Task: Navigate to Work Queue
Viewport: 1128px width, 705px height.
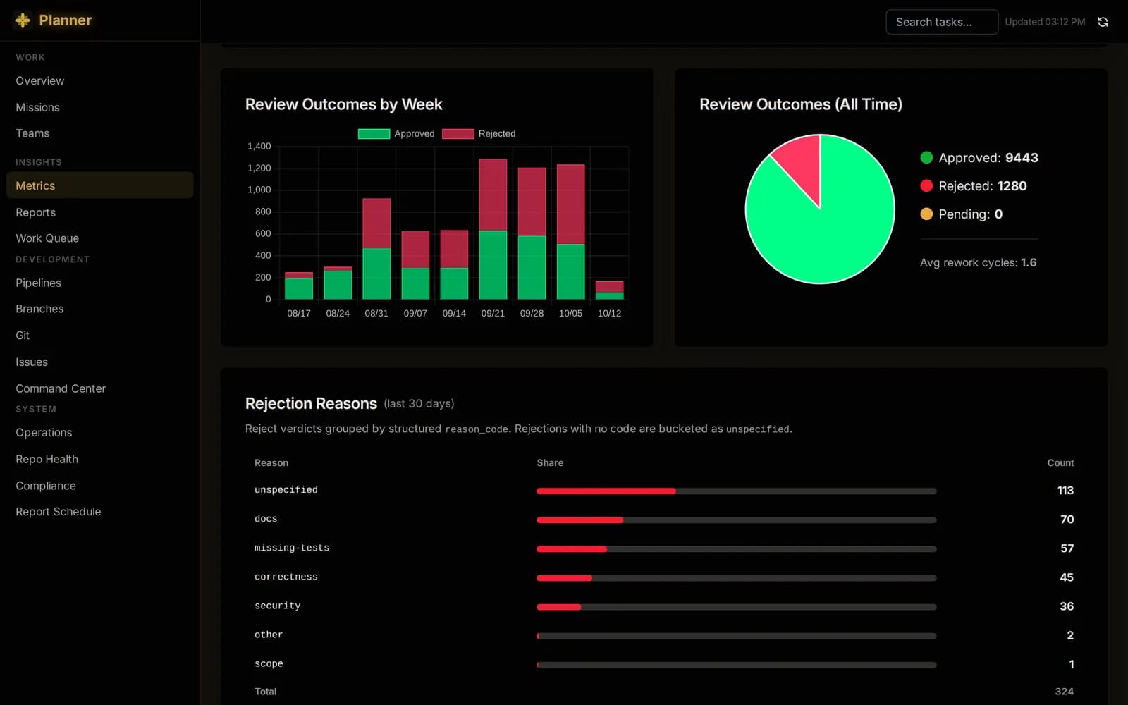Action: [x=47, y=238]
